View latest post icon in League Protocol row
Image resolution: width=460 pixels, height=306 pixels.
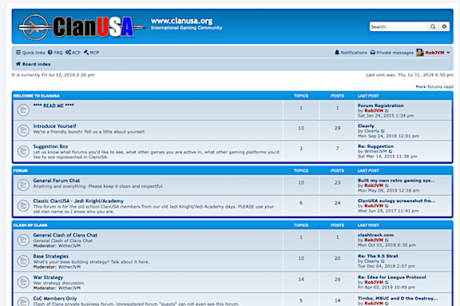coord(387,283)
